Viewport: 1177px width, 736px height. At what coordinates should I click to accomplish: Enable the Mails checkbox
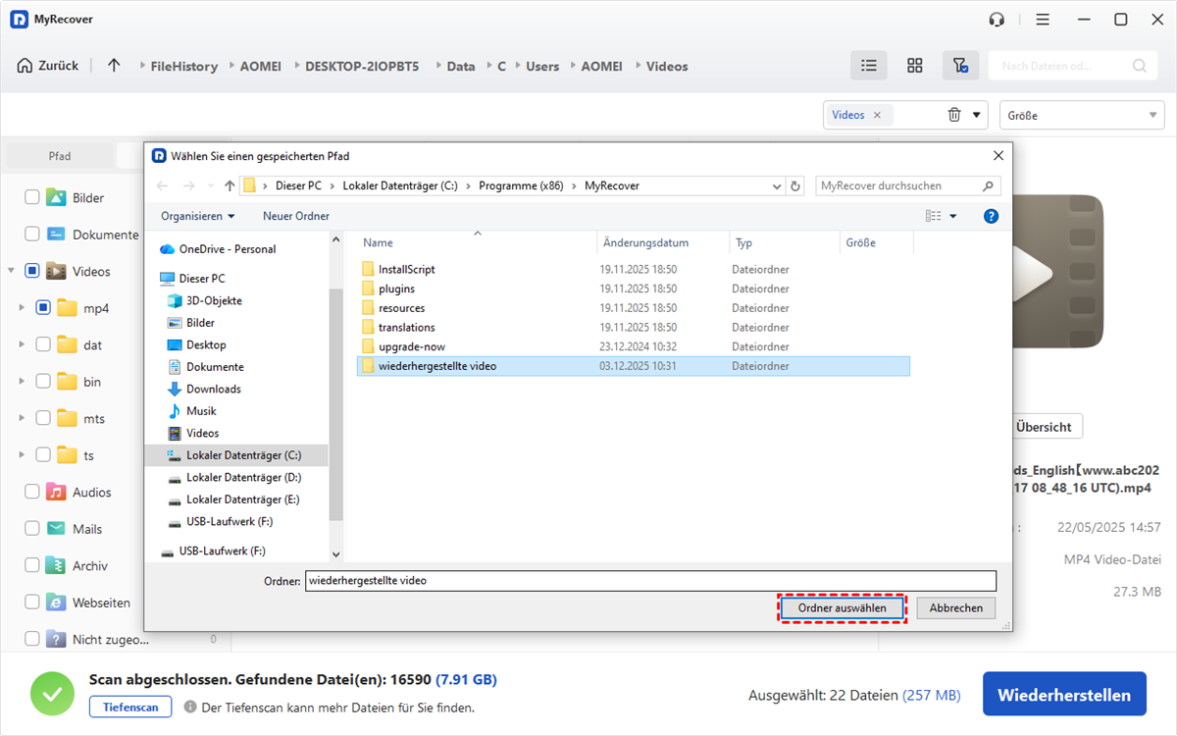[32, 529]
